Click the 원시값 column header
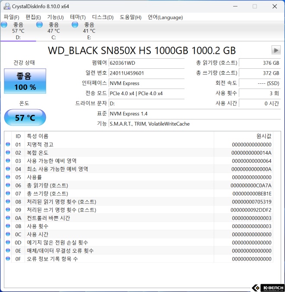The width and height of the screenshot is (285, 292). pos(244,136)
